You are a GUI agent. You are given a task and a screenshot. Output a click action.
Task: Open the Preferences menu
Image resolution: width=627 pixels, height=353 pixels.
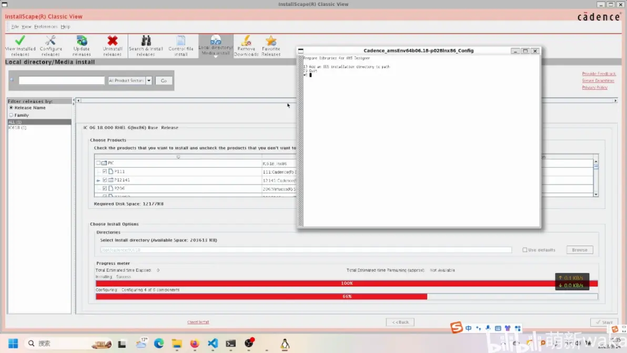(46, 27)
